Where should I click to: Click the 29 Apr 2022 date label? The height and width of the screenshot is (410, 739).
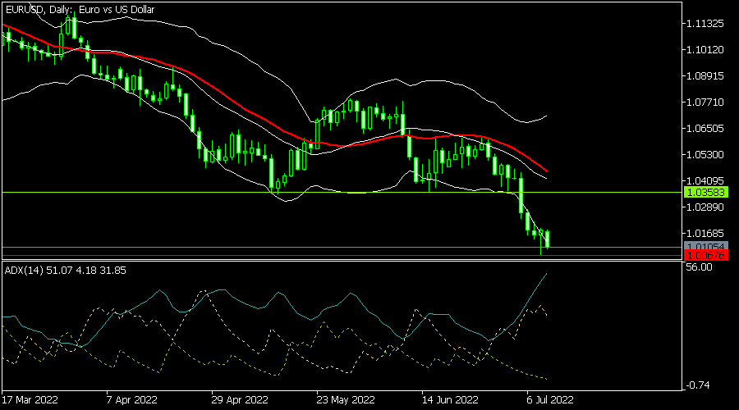[240, 400]
